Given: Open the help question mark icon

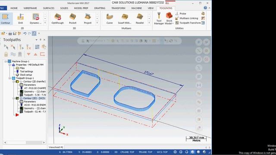Looking at the screenshot, I should [x=205, y=8].
